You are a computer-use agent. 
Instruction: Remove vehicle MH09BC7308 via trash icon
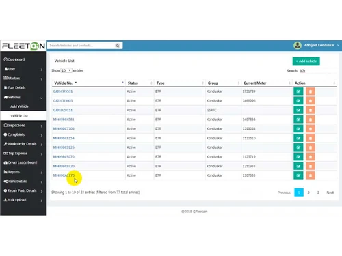(311, 129)
